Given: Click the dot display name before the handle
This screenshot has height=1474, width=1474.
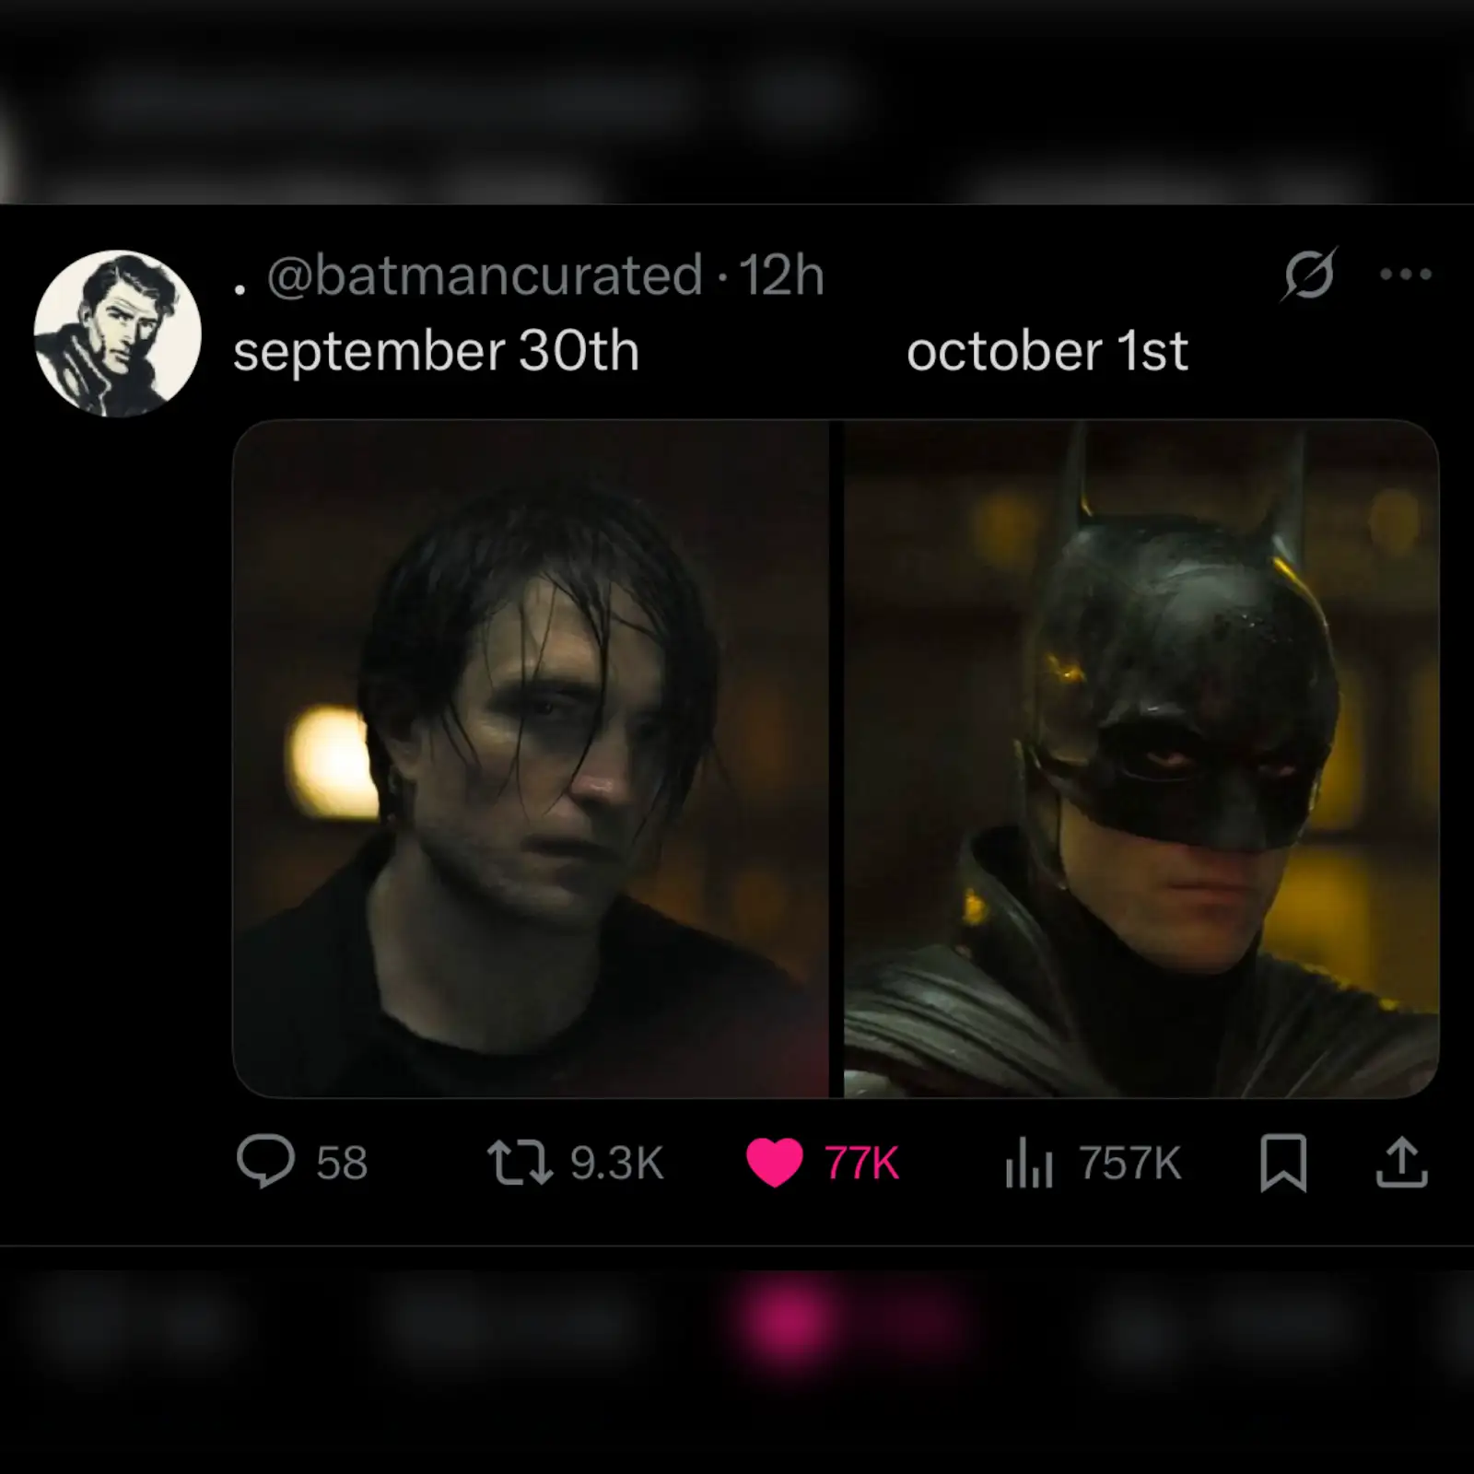Looking at the screenshot, I should point(240,289).
